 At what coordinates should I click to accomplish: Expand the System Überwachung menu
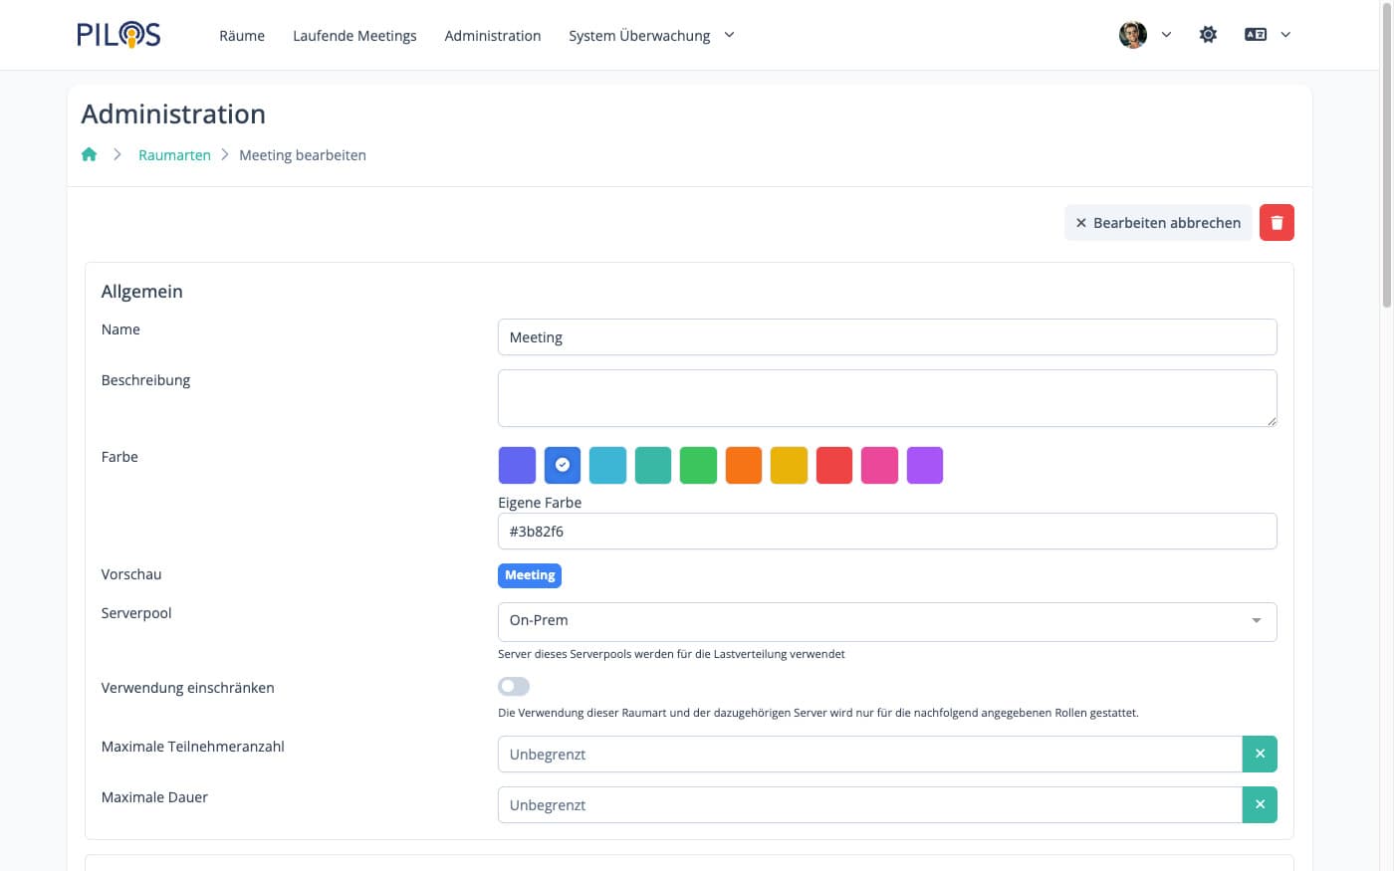(651, 36)
